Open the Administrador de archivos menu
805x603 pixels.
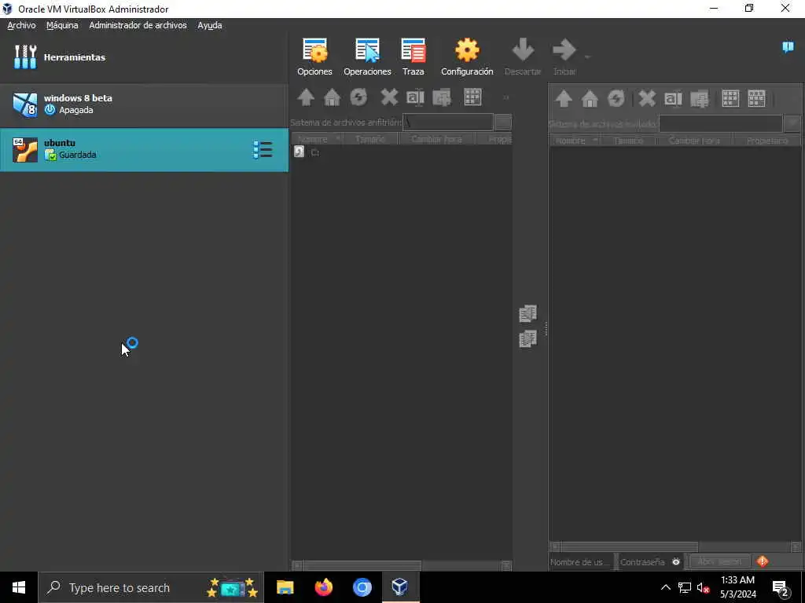[x=138, y=25]
